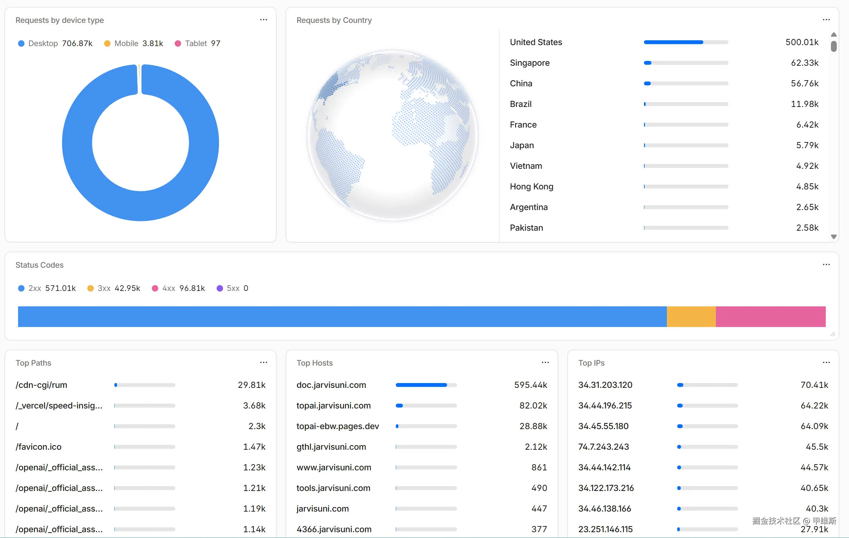Toggle Desktop series in device legend
This screenshot has height=538, width=849.
click(x=55, y=43)
